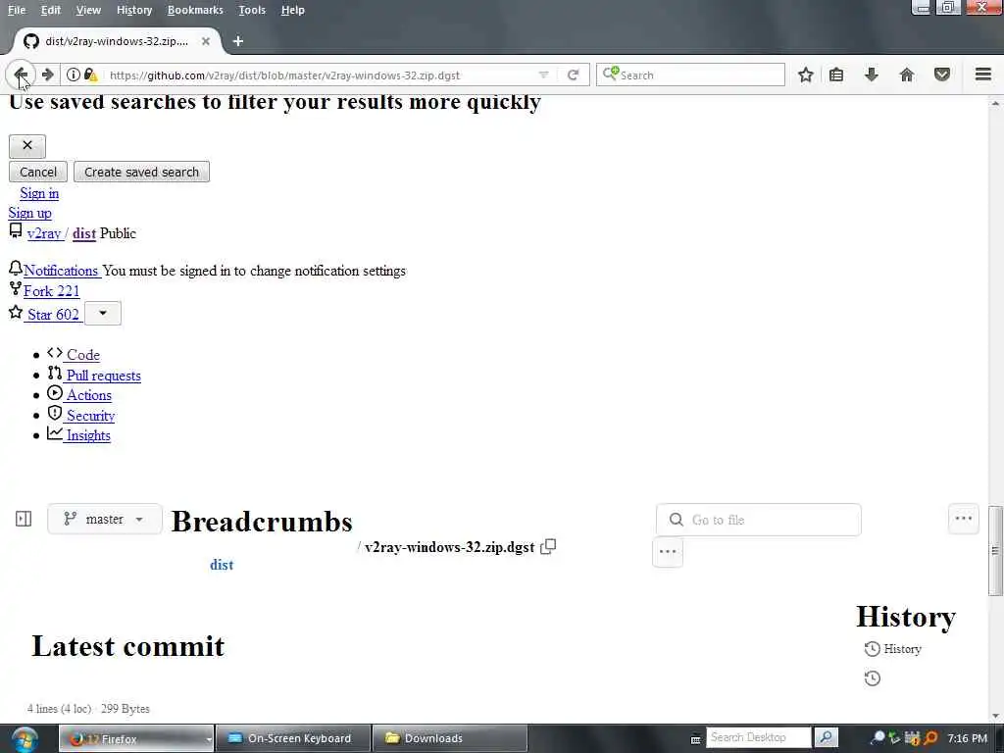Open the File menu
This screenshot has width=1004, height=753.
coord(17,10)
